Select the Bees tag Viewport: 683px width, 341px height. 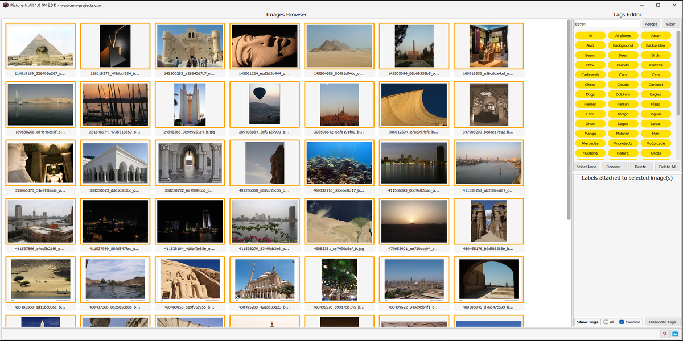pos(623,55)
